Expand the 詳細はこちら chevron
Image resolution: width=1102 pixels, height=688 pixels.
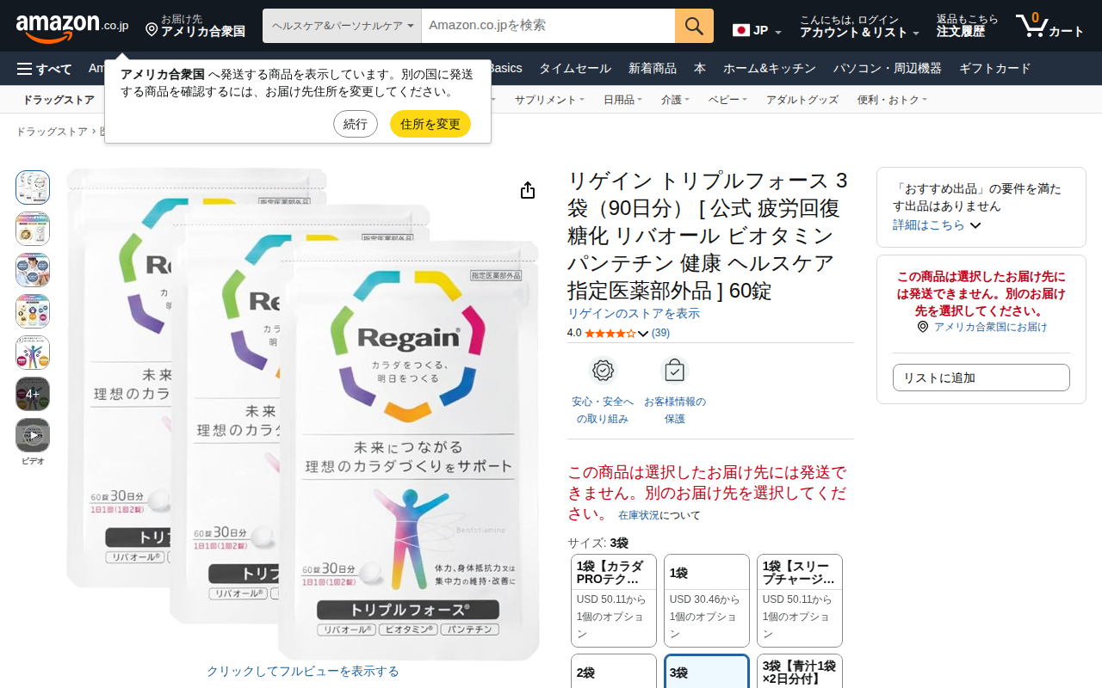click(x=975, y=225)
